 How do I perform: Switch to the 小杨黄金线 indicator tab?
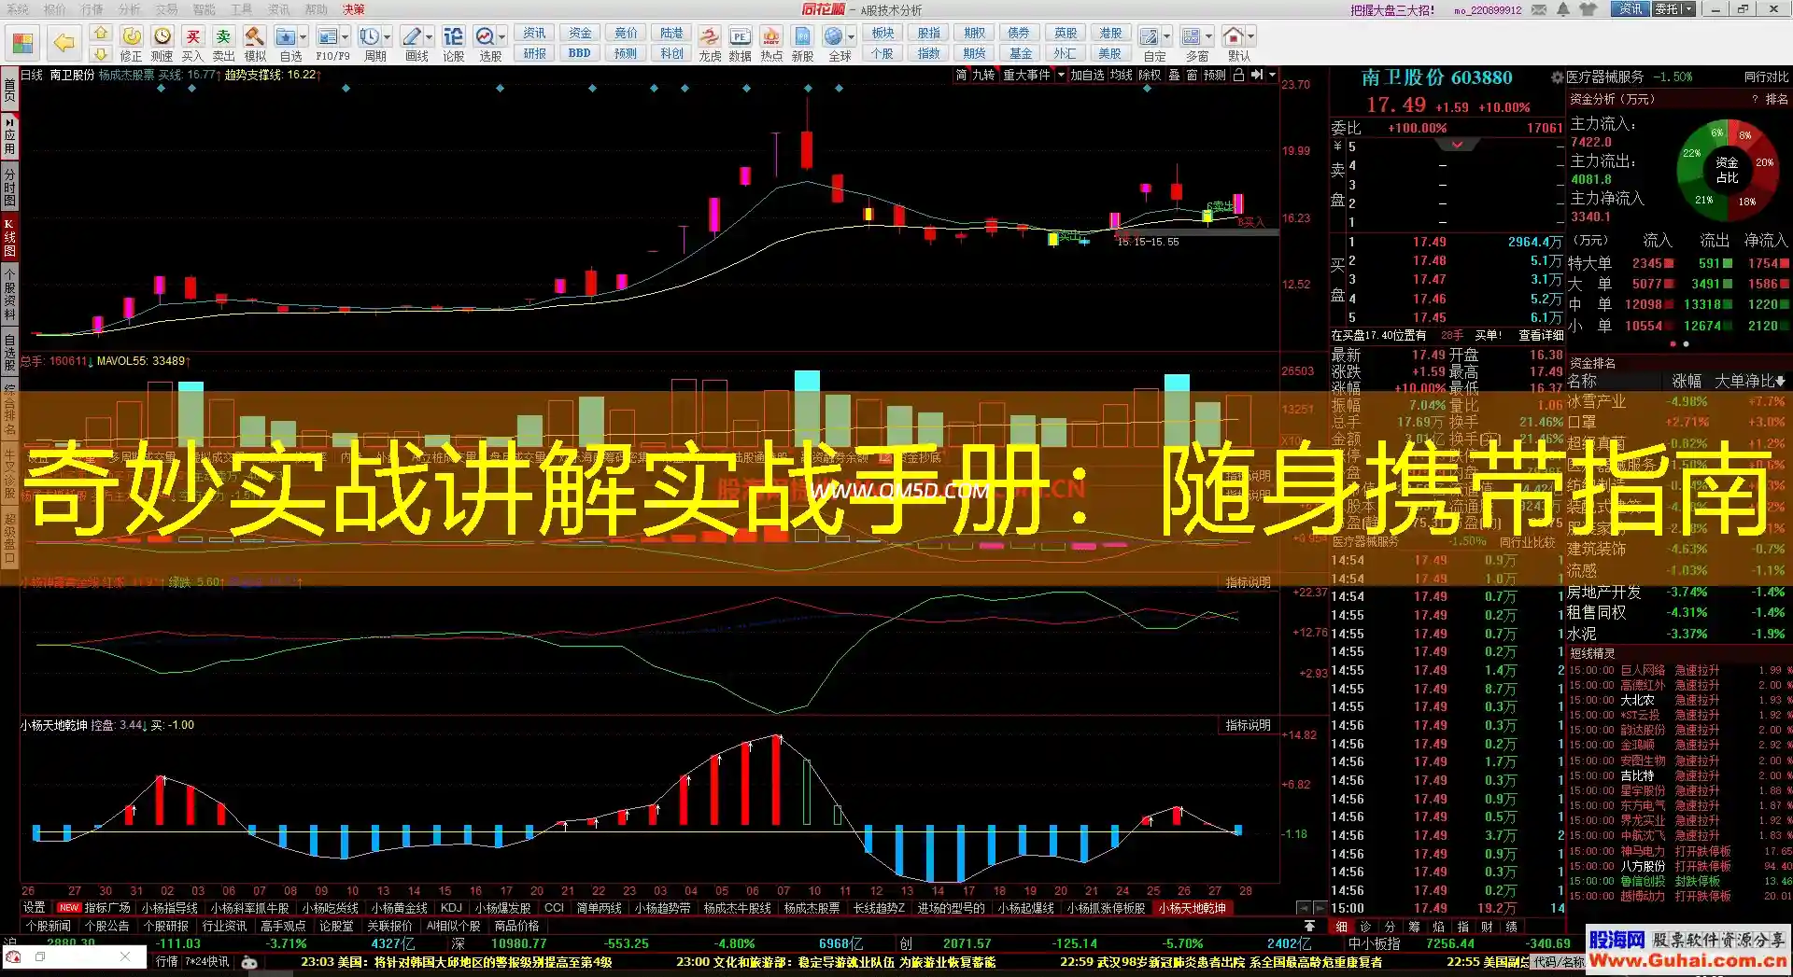click(x=399, y=908)
